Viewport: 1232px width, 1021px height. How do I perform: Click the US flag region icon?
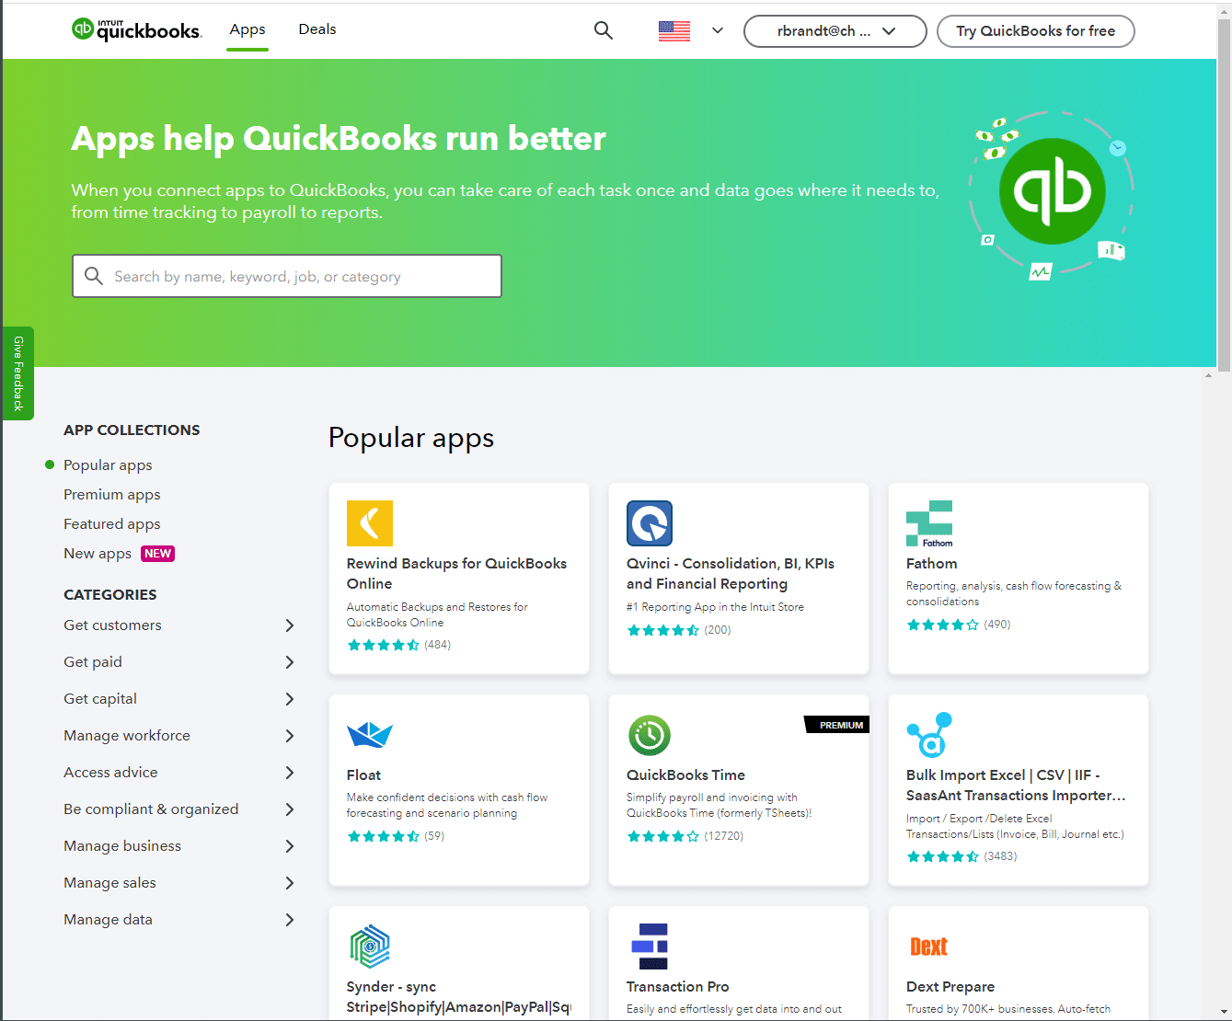click(674, 30)
